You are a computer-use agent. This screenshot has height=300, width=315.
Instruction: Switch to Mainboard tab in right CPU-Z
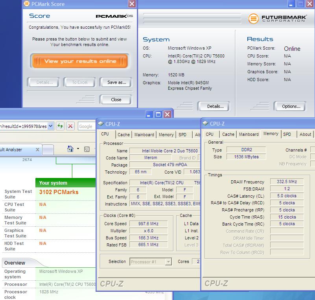[249, 134]
